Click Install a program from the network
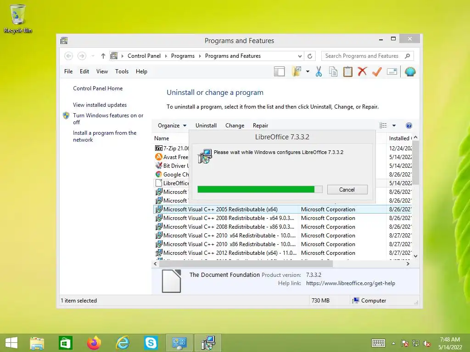The width and height of the screenshot is (470, 352). click(x=105, y=136)
